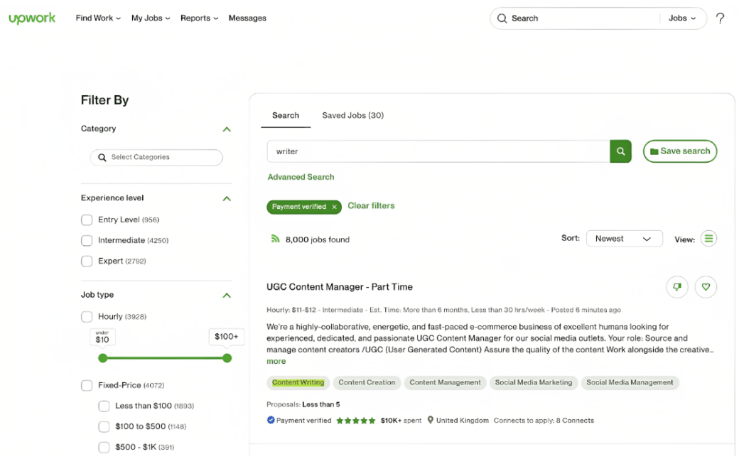
Task: Click the Select Categories input field
Action: coord(156,156)
